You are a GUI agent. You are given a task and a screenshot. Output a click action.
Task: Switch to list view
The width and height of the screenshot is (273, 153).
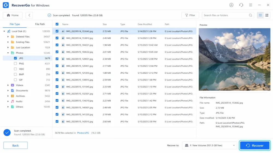click(260, 15)
